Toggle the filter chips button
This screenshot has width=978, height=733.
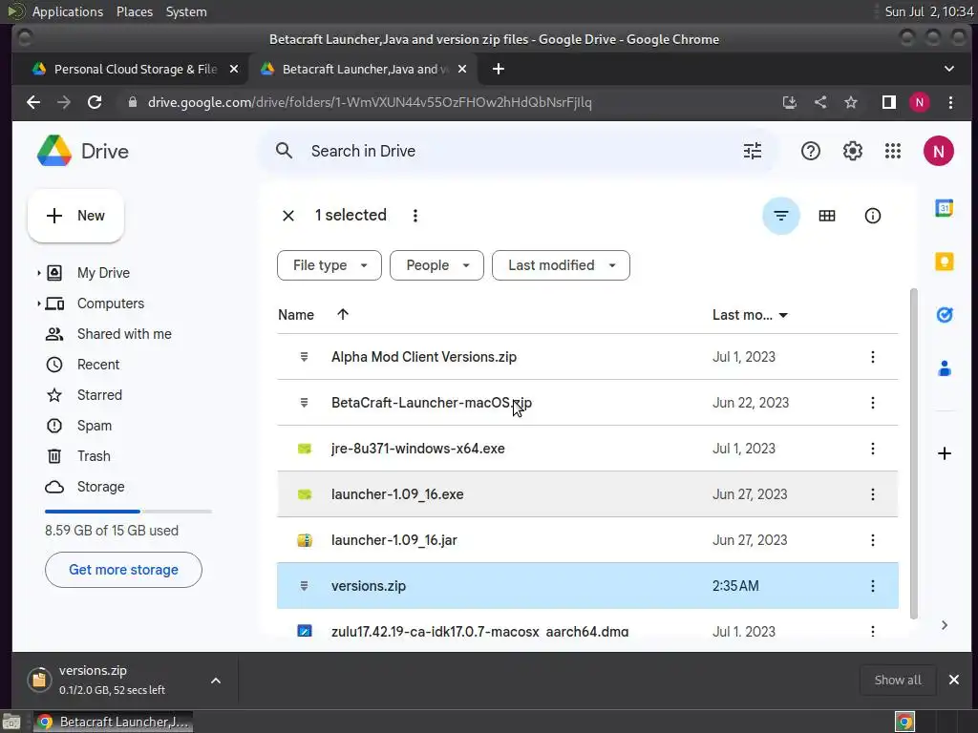tap(780, 216)
